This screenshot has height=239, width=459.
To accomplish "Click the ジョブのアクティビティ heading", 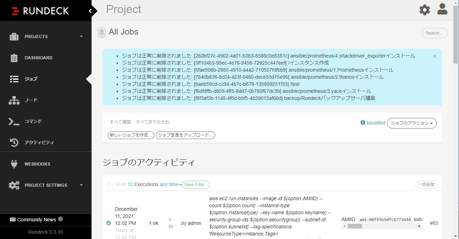I will [149, 162].
